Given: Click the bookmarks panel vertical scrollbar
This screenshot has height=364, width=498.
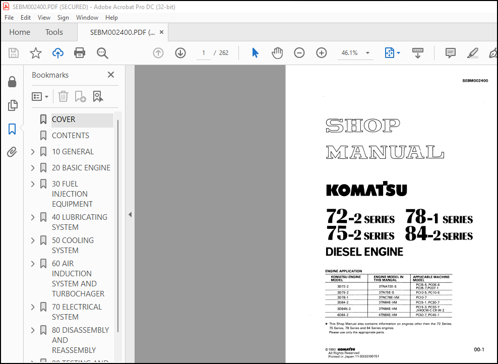Looking at the screenshot, I should [118, 226].
